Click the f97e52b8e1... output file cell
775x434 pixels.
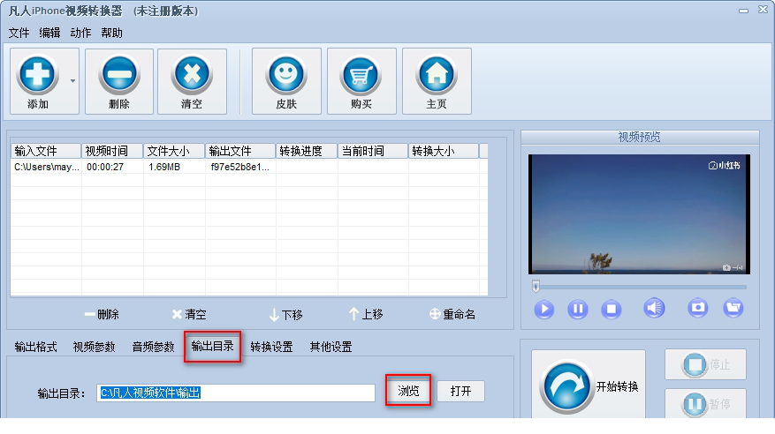240,168
